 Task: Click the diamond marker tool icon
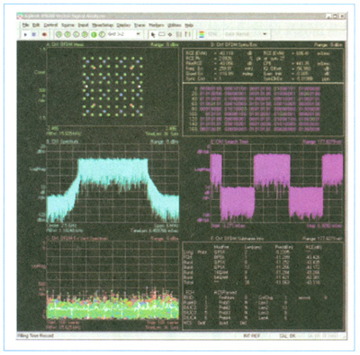point(170,34)
